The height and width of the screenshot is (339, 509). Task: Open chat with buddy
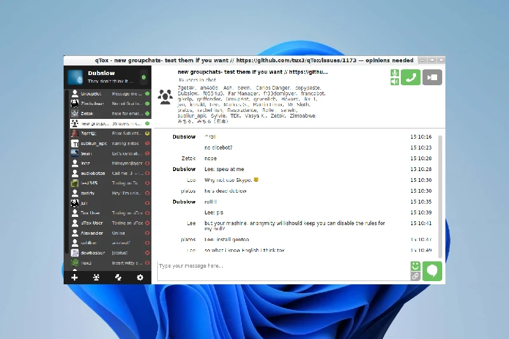(110, 193)
